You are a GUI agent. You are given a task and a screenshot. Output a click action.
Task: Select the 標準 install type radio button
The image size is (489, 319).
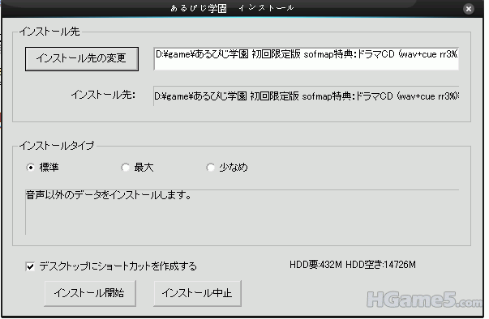[31, 168]
